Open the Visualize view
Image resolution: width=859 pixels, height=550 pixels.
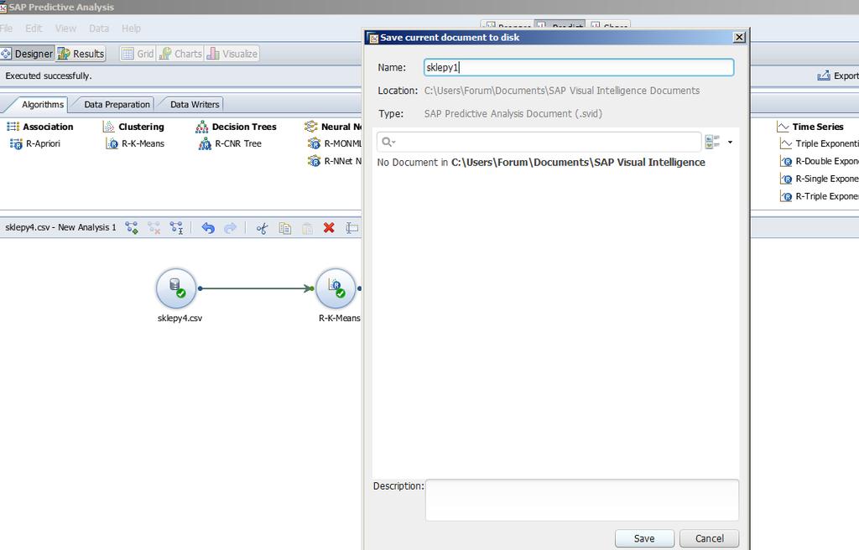pyautogui.click(x=232, y=54)
